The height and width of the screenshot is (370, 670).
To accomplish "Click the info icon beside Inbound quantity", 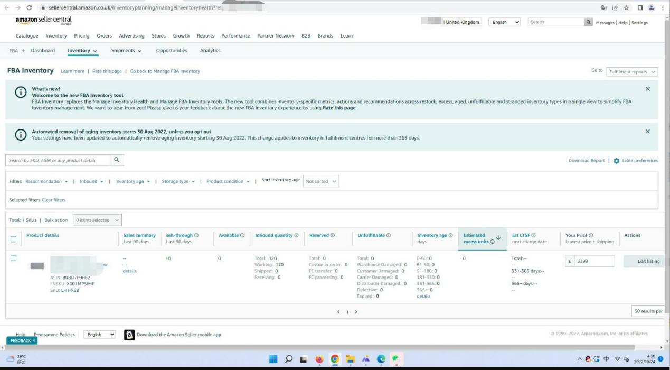I will (296, 235).
